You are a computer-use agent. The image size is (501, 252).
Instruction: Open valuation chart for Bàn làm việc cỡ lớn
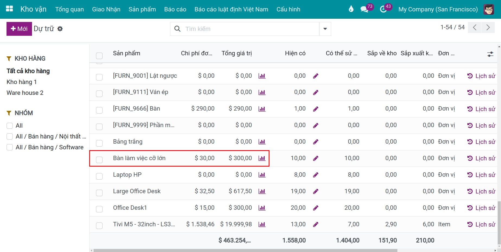click(262, 158)
